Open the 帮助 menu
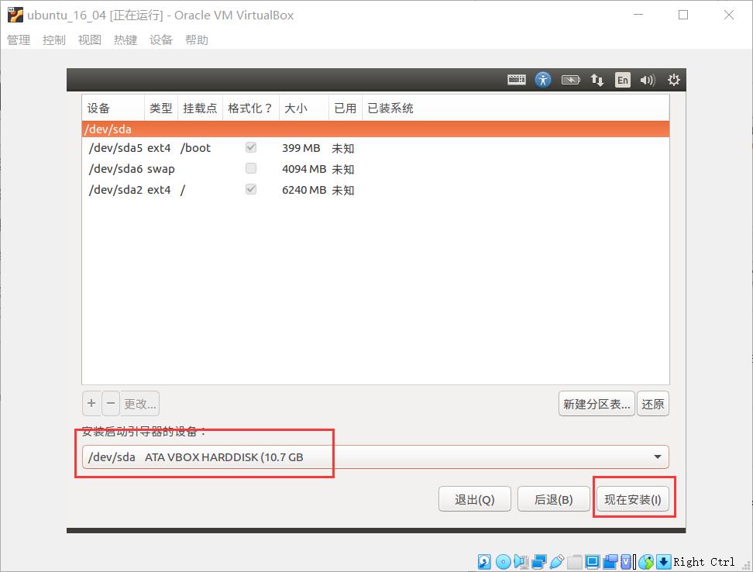Screen dimensions: 753x572 click(x=197, y=40)
